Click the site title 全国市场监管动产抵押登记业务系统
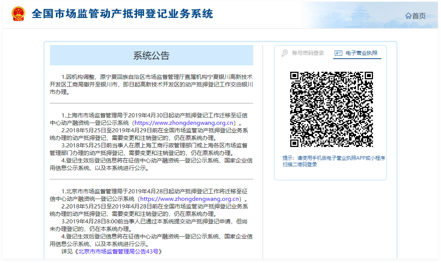Image resolution: width=441 pixels, height=263 pixels. pos(122,14)
